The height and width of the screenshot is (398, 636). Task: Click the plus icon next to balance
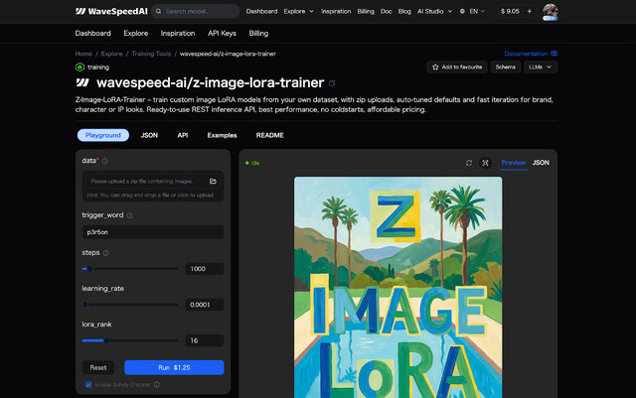[529, 11]
